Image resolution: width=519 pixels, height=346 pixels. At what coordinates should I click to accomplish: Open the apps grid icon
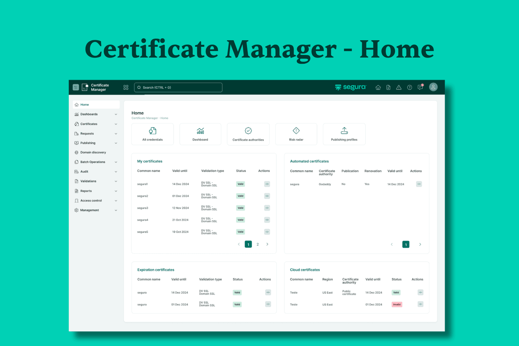[x=126, y=87]
